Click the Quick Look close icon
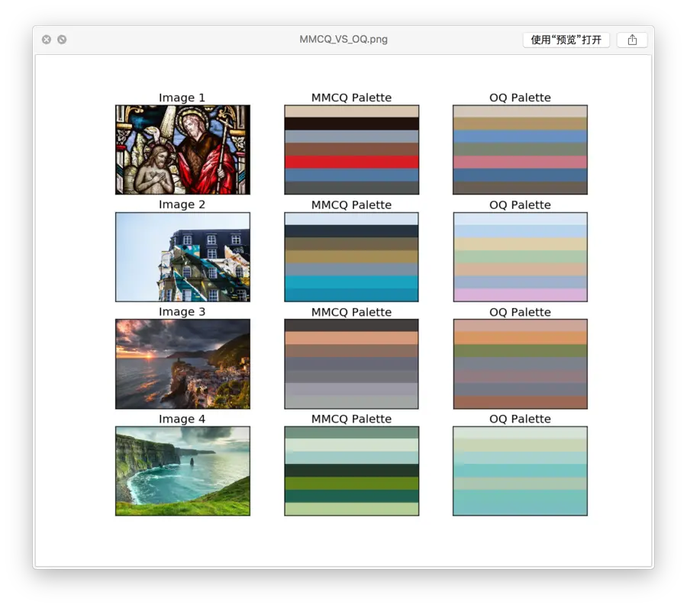 [47, 40]
